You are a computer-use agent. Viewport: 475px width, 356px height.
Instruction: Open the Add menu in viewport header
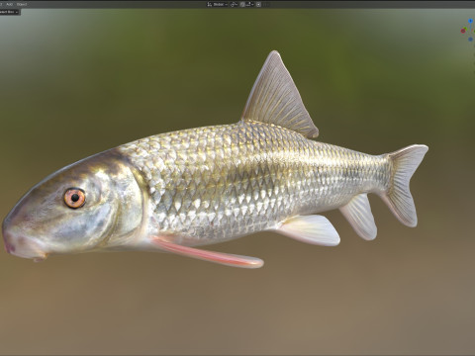point(9,4)
